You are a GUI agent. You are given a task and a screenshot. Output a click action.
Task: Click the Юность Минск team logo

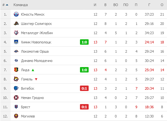pos(16,14)
